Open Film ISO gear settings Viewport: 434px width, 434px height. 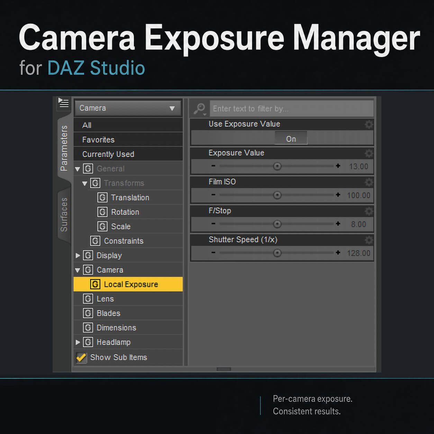[369, 182]
